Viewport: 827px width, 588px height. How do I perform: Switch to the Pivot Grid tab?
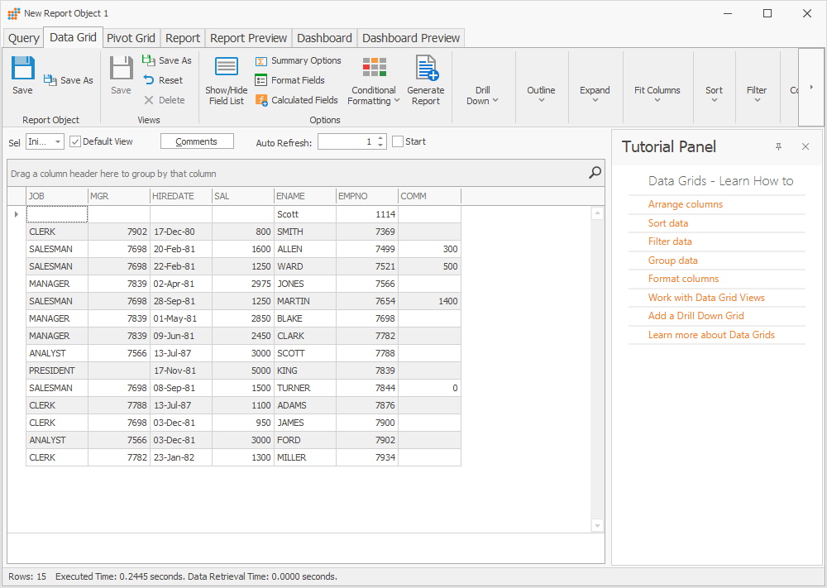131,37
